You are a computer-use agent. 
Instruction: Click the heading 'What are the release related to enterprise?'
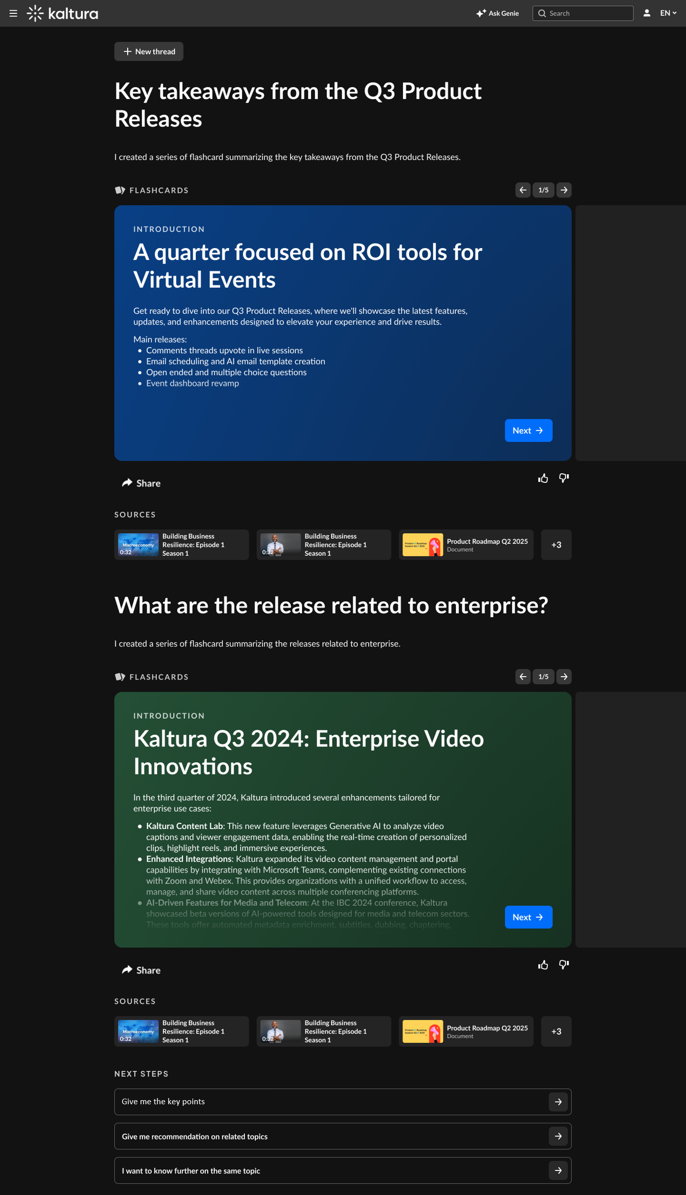coord(331,605)
